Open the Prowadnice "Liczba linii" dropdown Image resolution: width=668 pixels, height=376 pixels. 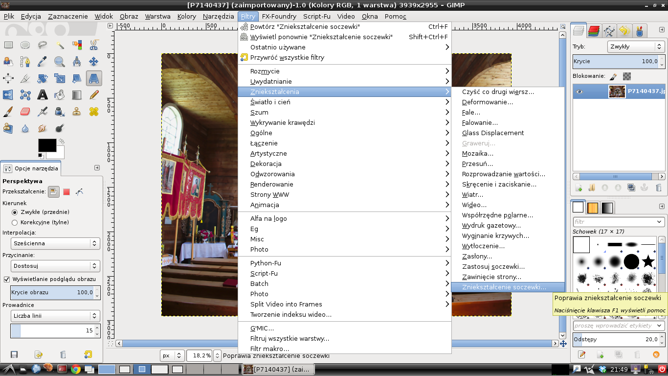[x=55, y=316]
